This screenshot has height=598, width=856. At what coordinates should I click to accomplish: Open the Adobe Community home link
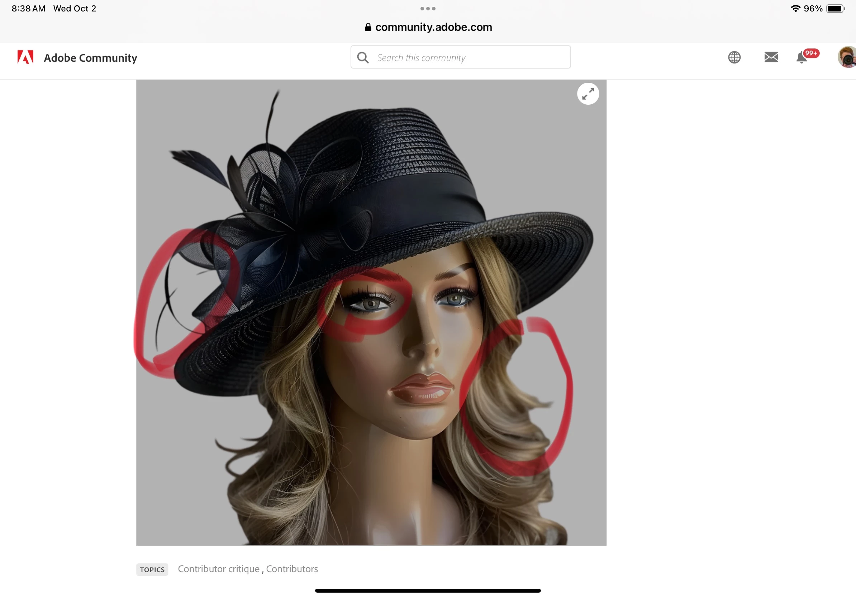coord(90,58)
